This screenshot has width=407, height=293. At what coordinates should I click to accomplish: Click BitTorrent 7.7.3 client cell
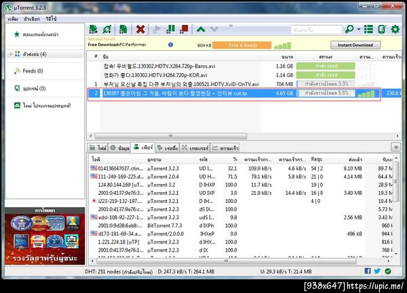[x=165, y=225]
